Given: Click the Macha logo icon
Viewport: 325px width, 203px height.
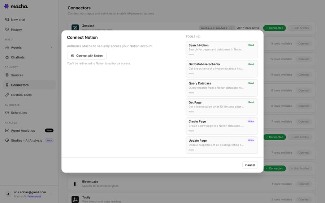Looking at the screenshot, I should click(x=6, y=6).
